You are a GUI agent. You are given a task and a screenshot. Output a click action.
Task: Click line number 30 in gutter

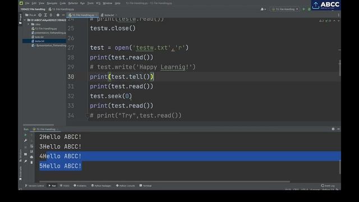[71, 77]
